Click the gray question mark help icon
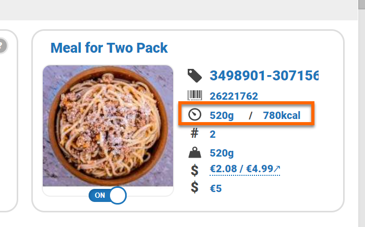Image resolution: width=365 pixels, height=227 pixels. [x=2, y=46]
